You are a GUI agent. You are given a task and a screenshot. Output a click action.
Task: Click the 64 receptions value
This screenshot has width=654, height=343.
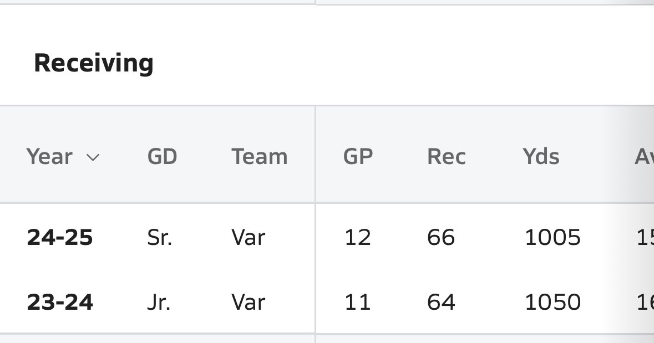(x=441, y=302)
